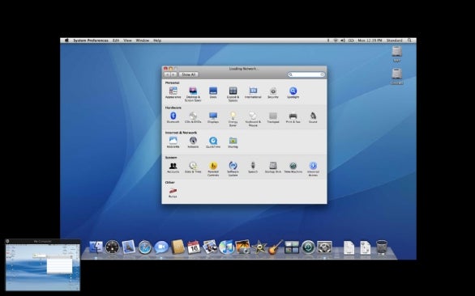This screenshot has width=475, height=296.
Task: Open Mail from the Dock
Action: [x=128, y=247]
